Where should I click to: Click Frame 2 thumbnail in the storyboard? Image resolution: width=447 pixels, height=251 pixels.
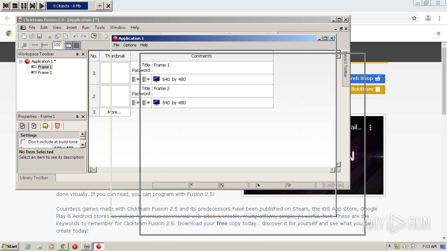point(115,96)
